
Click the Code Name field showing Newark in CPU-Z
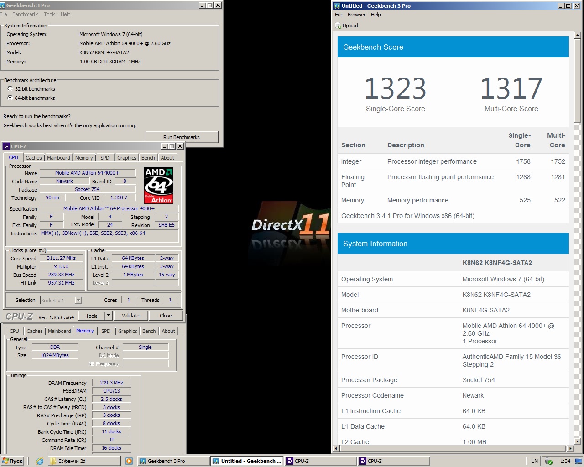64,181
